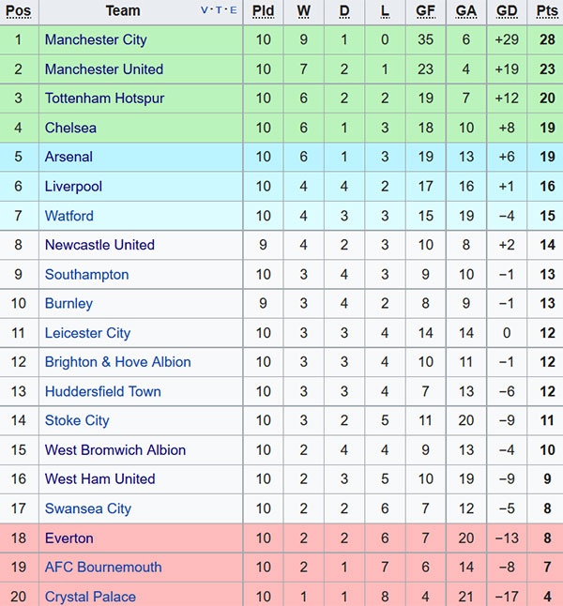Image resolution: width=563 pixels, height=606 pixels.
Task: Open the Huddersfield Town link
Action: 102,391
